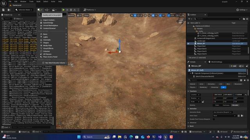Open the Blueprints toolbar dropdown
The height and width of the screenshot is (140, 250).
[x=47, y=10]
